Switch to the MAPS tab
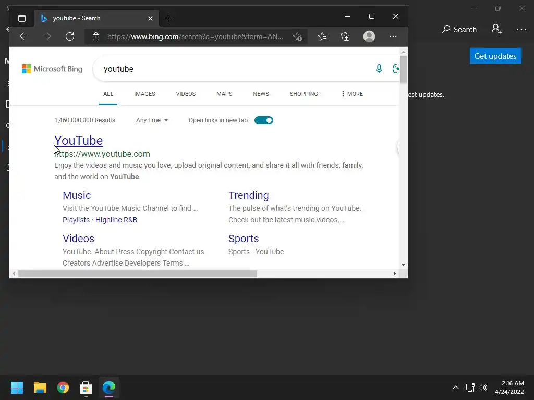 pyautogui.click(x=224, y=94)
